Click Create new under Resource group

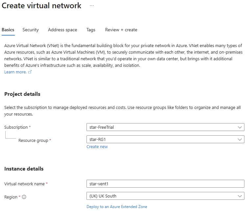tap(97, 146)
